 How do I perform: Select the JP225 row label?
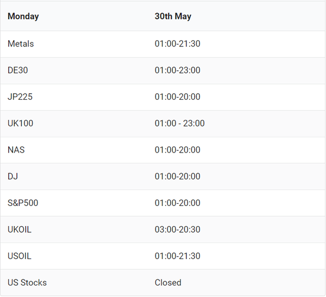(x=20, y=97)
